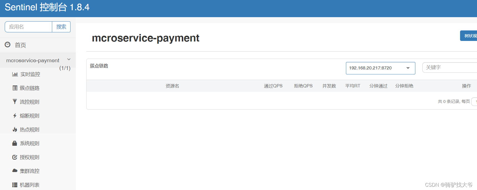Click the 簇点链路 panel title

(x=99, y=66)
